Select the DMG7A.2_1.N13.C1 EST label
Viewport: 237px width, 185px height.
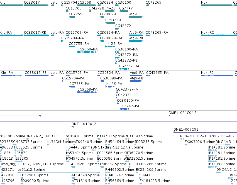pos(42,136)
